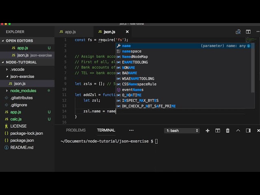Split the terminal pane icon
The height and width of the screenshot is (195, 260).
218,131
